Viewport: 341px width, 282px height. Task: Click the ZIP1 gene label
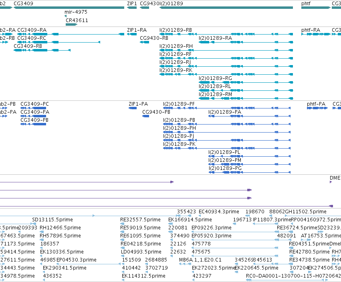tap(132, 4)
